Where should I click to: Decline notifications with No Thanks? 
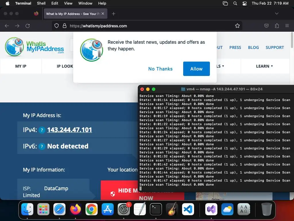click(x=160, y=69)
